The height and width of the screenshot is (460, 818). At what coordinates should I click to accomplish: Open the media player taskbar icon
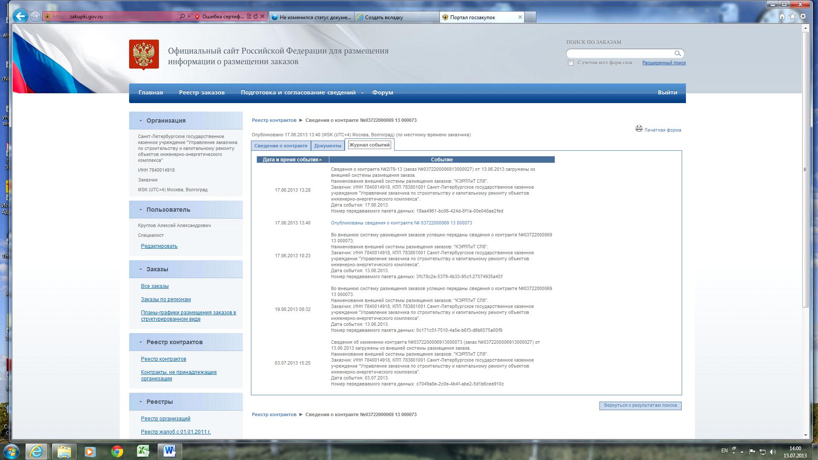(90, 451)
